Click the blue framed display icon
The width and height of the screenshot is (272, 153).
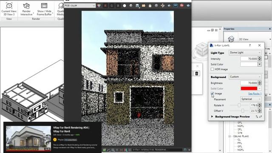pos(176,6)
